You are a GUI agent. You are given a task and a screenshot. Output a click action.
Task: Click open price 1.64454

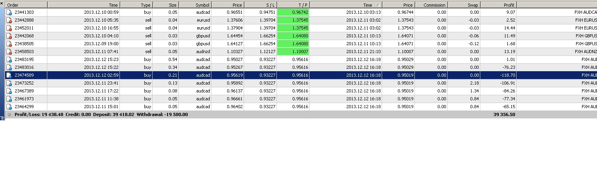point(234,36)
